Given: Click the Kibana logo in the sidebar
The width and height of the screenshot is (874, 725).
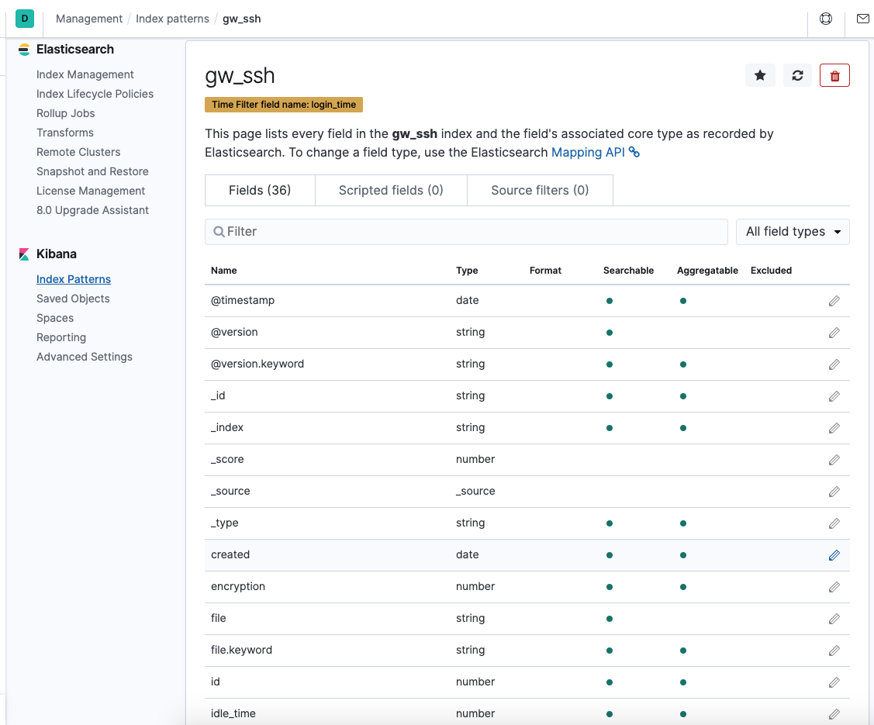Looking at the screenshot, I should tap(22, 254).
